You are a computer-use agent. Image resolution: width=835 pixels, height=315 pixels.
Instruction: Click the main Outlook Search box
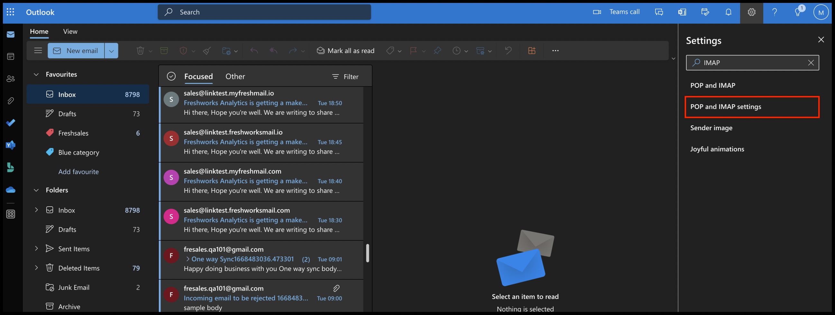[x=264, y=12]
